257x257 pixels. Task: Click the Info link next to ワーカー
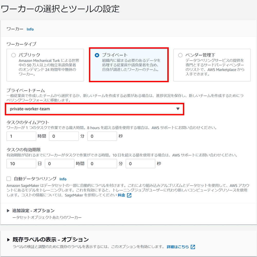(x=30, y=29)
